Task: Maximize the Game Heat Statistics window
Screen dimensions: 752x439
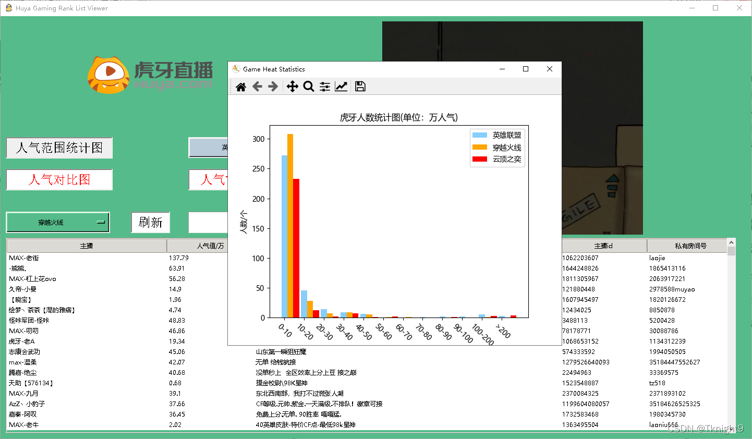Action: click(526, 69)
